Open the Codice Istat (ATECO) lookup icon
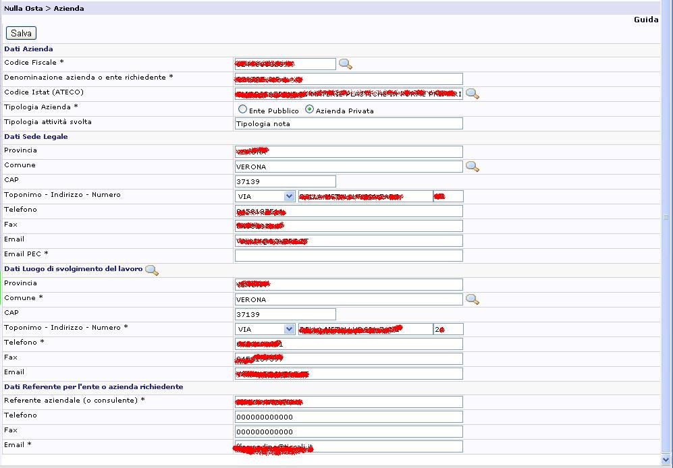The height and width of the screenshot is (468, 673). click(472, 94)
